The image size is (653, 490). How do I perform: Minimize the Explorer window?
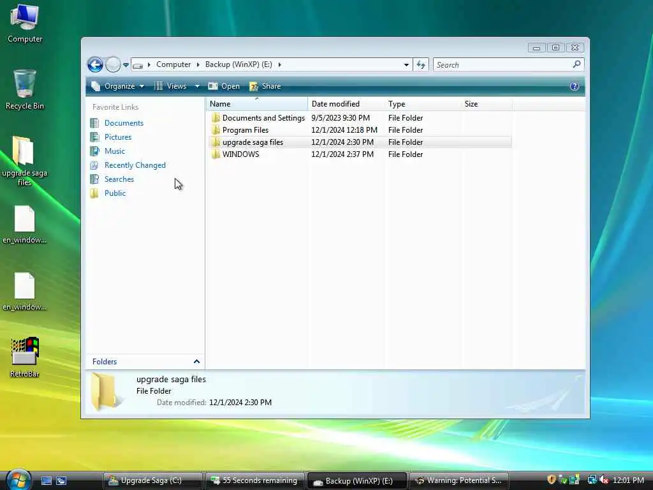tap(536, 47)
